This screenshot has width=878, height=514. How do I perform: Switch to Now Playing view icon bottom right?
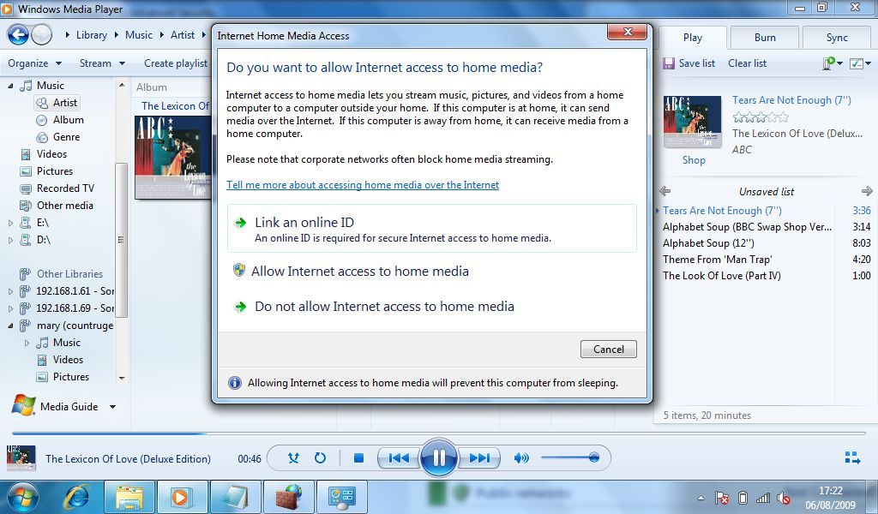pos(851,458)
